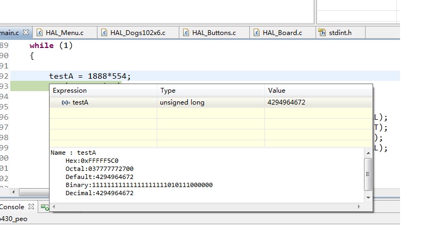Click the HAL_Board.c file icon

coord(257,33)
